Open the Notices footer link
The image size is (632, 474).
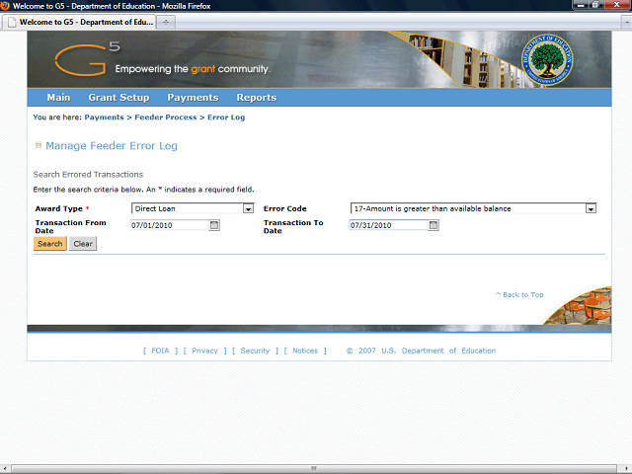coord(305,351)
